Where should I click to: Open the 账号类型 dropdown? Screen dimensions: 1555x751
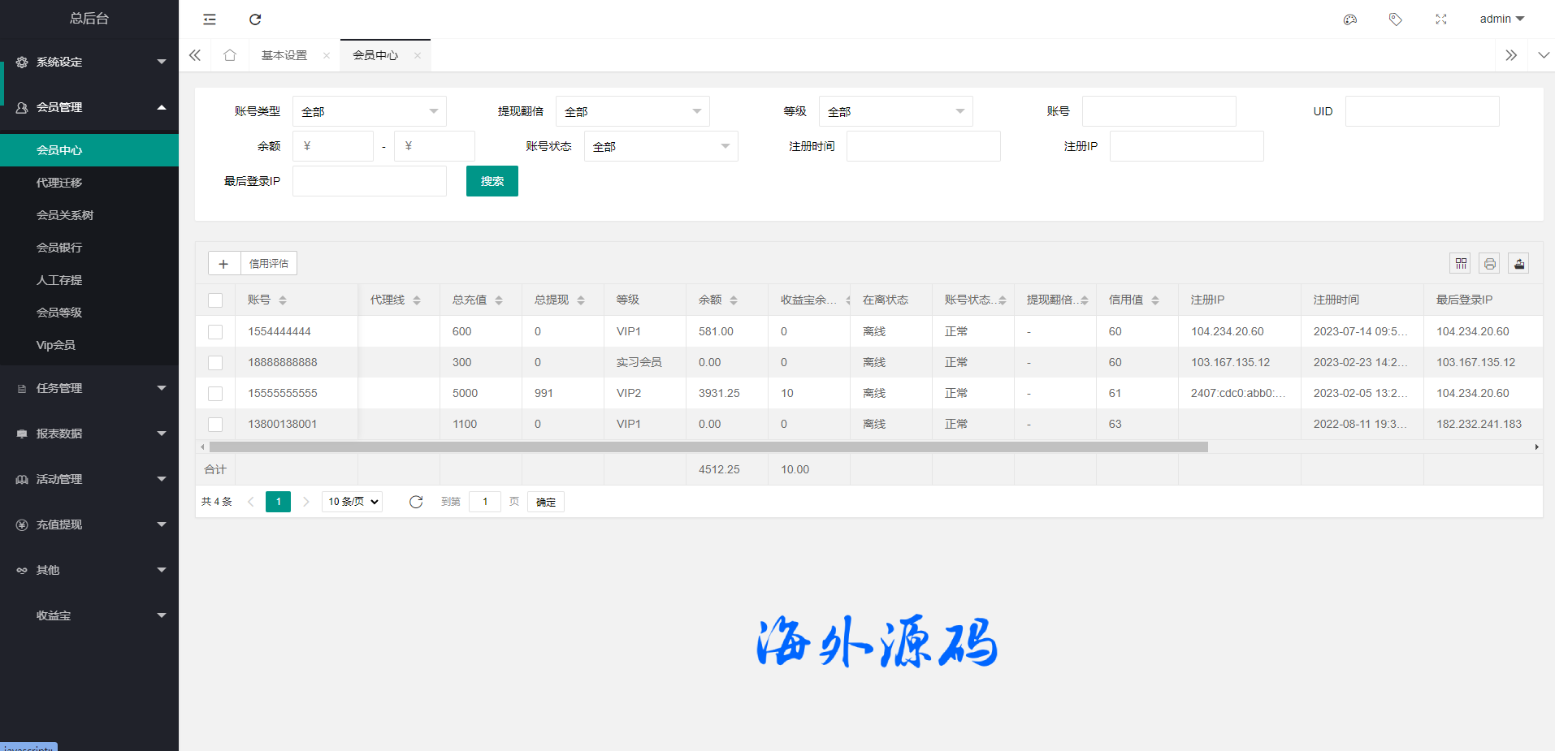pos(370,111)
